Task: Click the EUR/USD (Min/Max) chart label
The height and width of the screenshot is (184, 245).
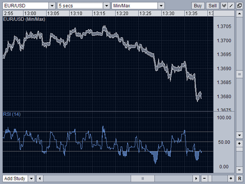Action: pos(24,20)
